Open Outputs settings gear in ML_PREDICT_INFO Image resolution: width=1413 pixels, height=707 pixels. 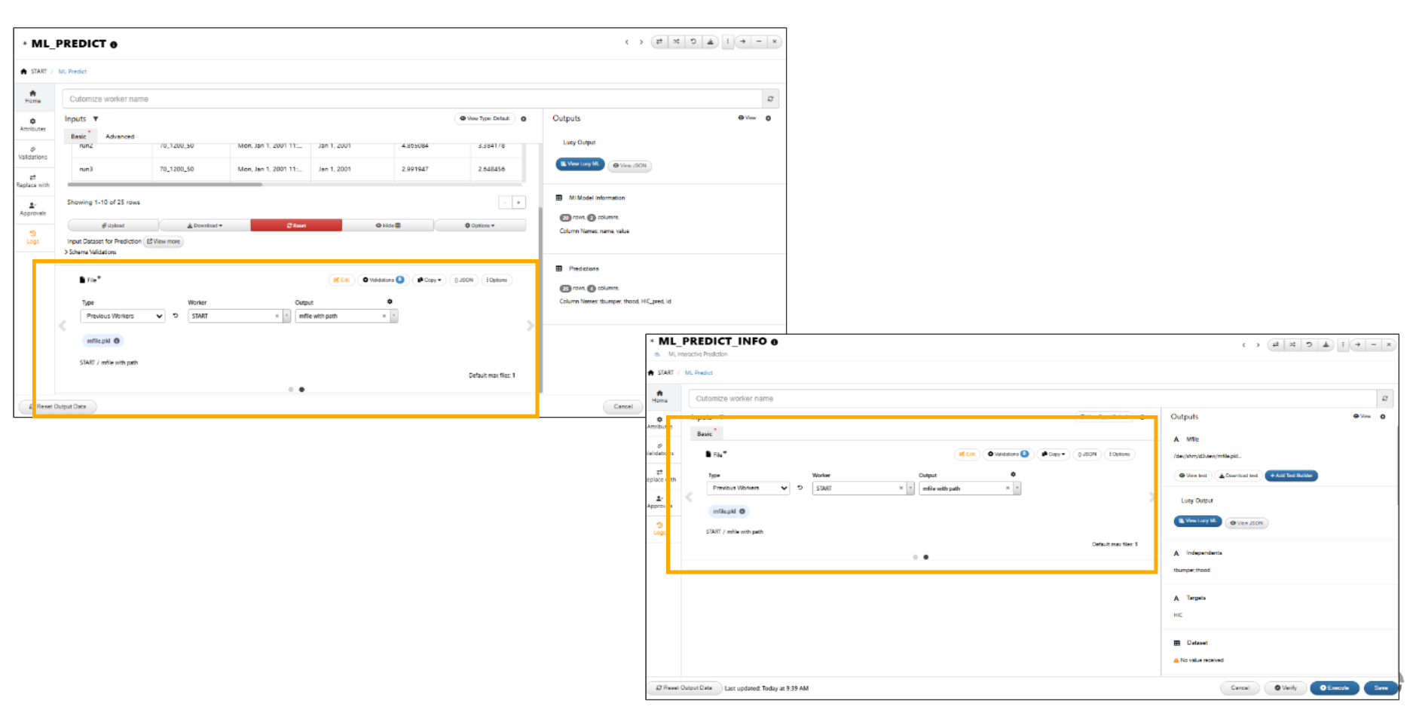click(1382, 416)
